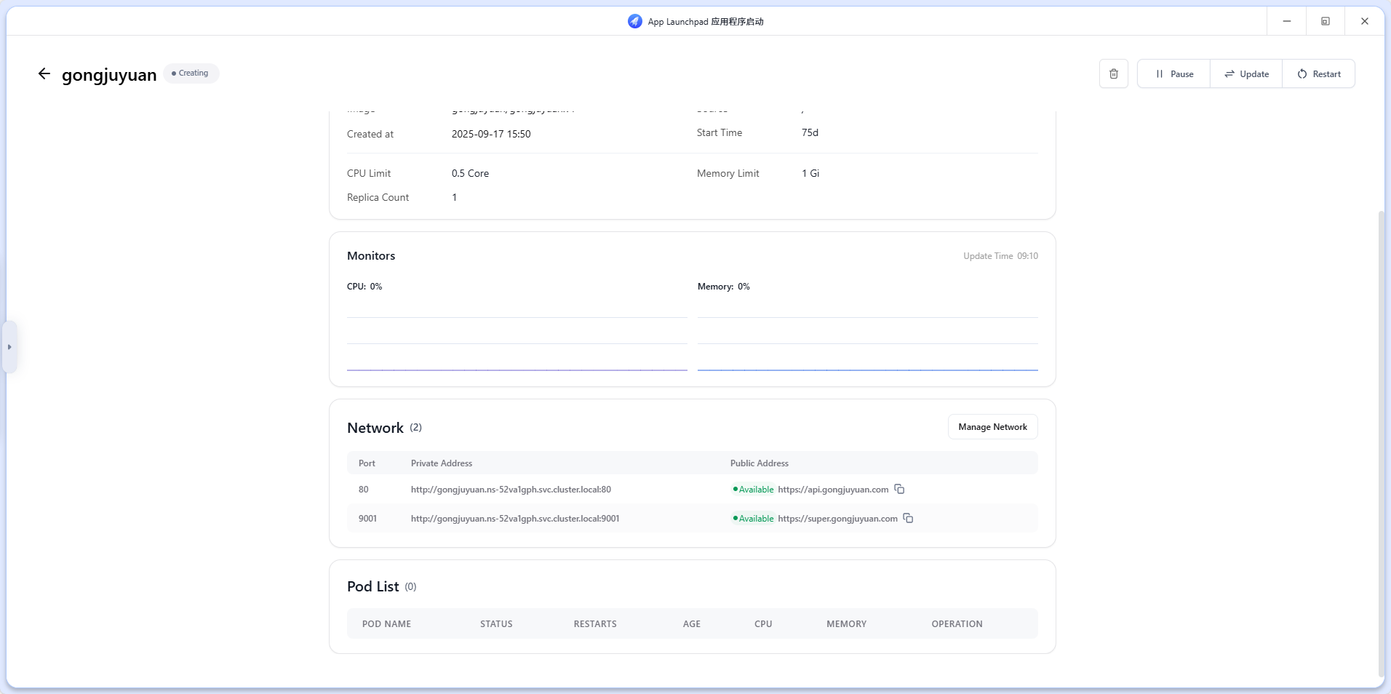The width and height of the screenshot is (1391, 694).
Task: Open the https://api.gongjuyuan.com link
Action: 832,490
